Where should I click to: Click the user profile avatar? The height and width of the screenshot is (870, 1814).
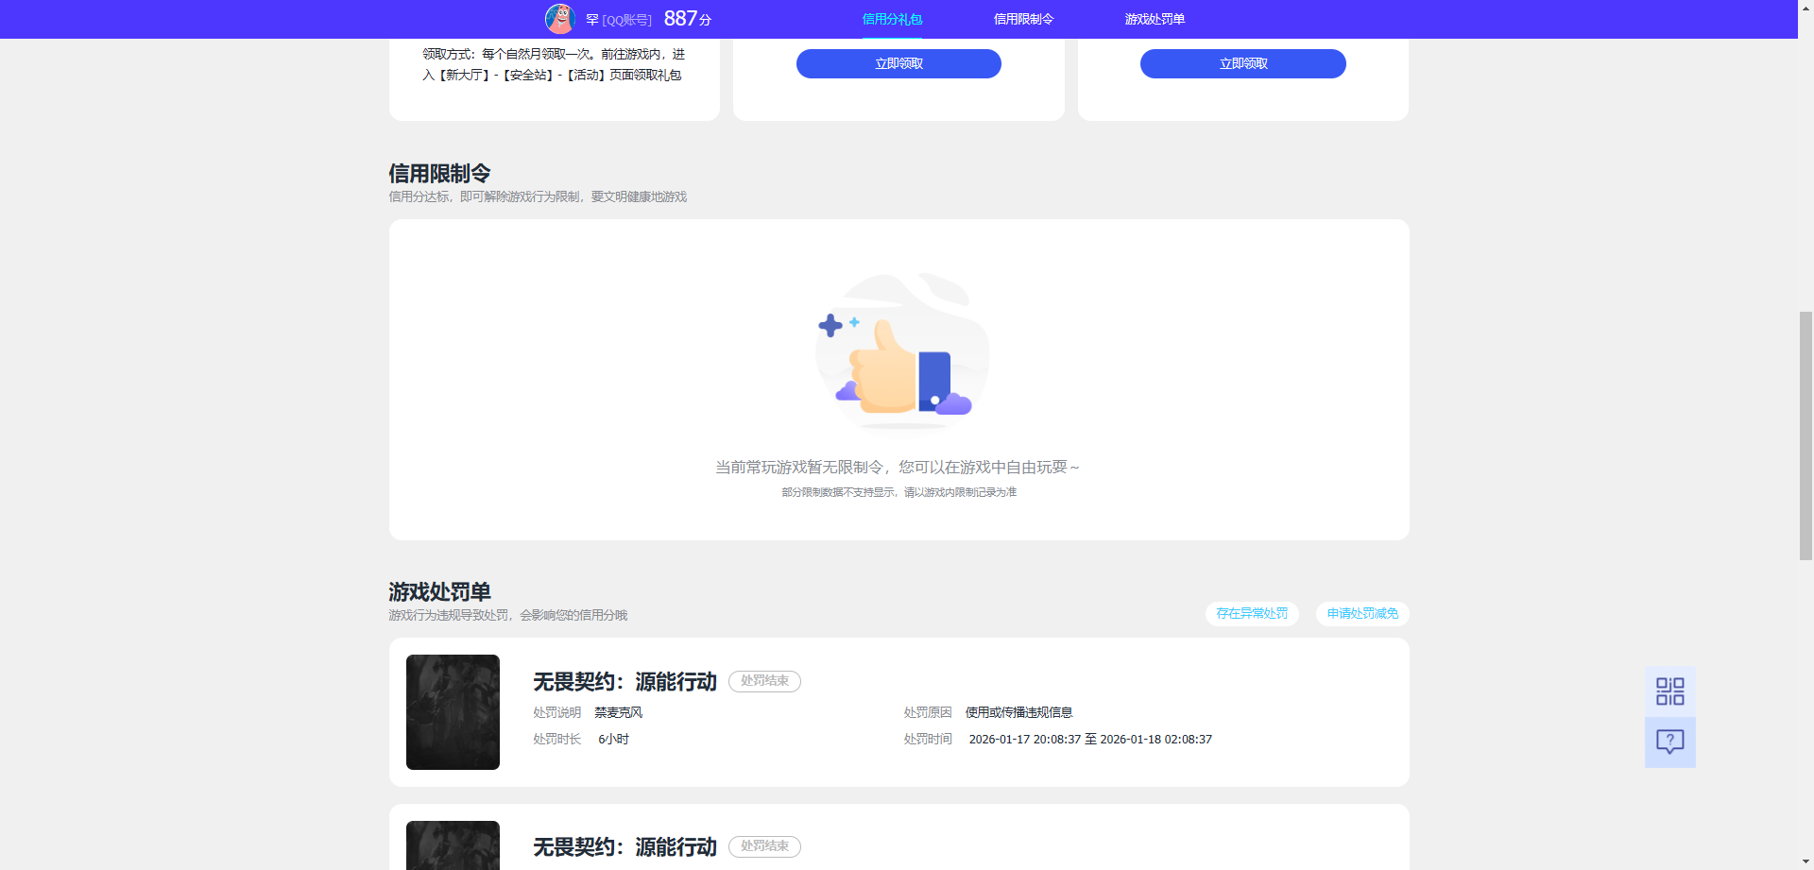point(561,18)
